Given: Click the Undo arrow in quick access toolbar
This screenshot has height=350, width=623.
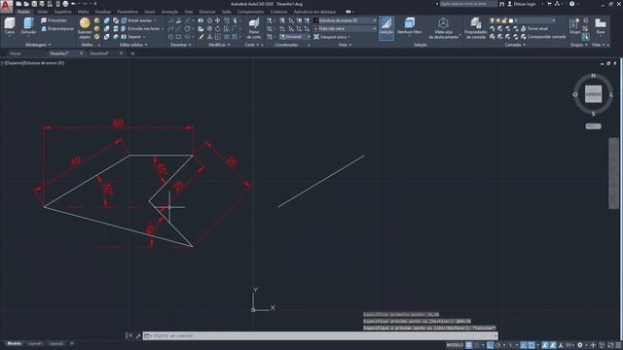Looking at the screenshot, I should click(74, 4).
